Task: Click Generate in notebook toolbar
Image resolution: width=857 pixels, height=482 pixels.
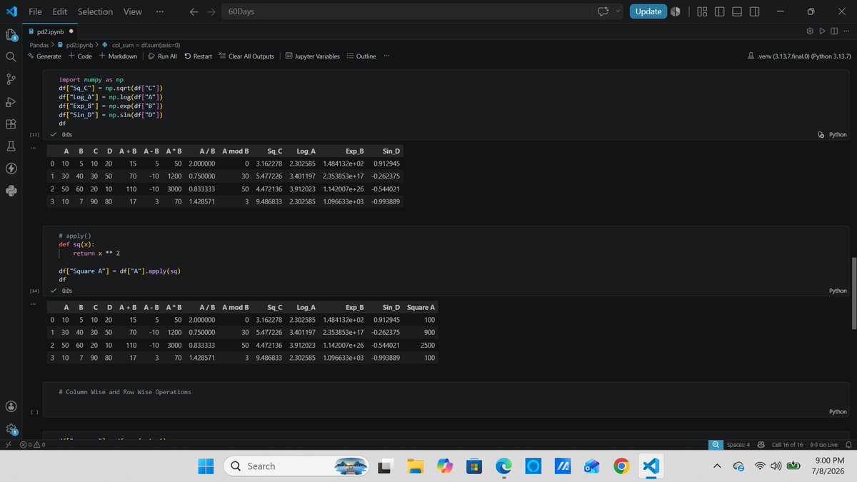Action: coord(44,56)
